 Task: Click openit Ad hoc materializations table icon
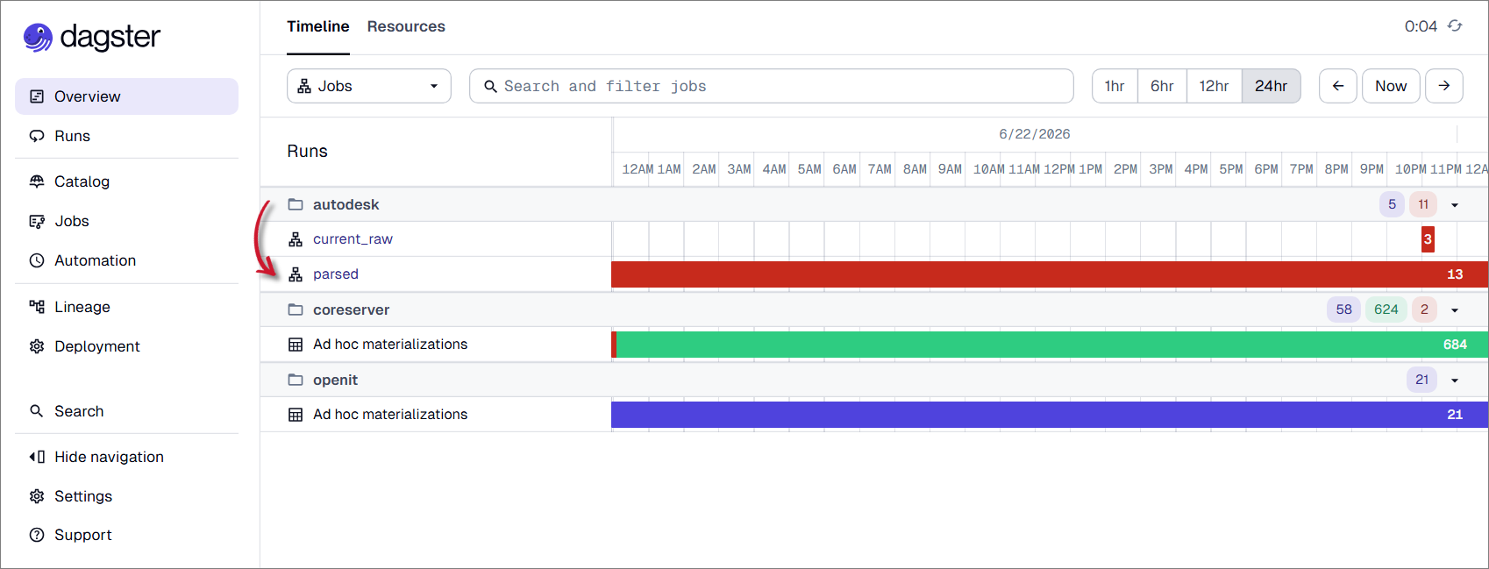(296, 415)
